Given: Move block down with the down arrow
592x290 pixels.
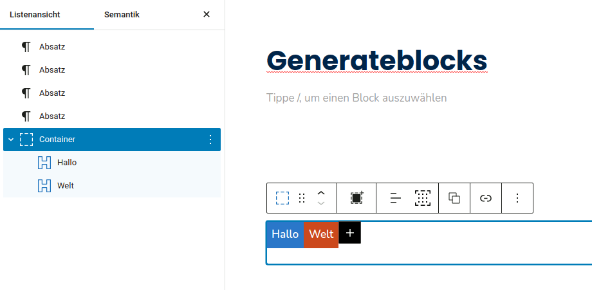Looking at the screenshot, I should pyautogui.click(x=321, y=203).
